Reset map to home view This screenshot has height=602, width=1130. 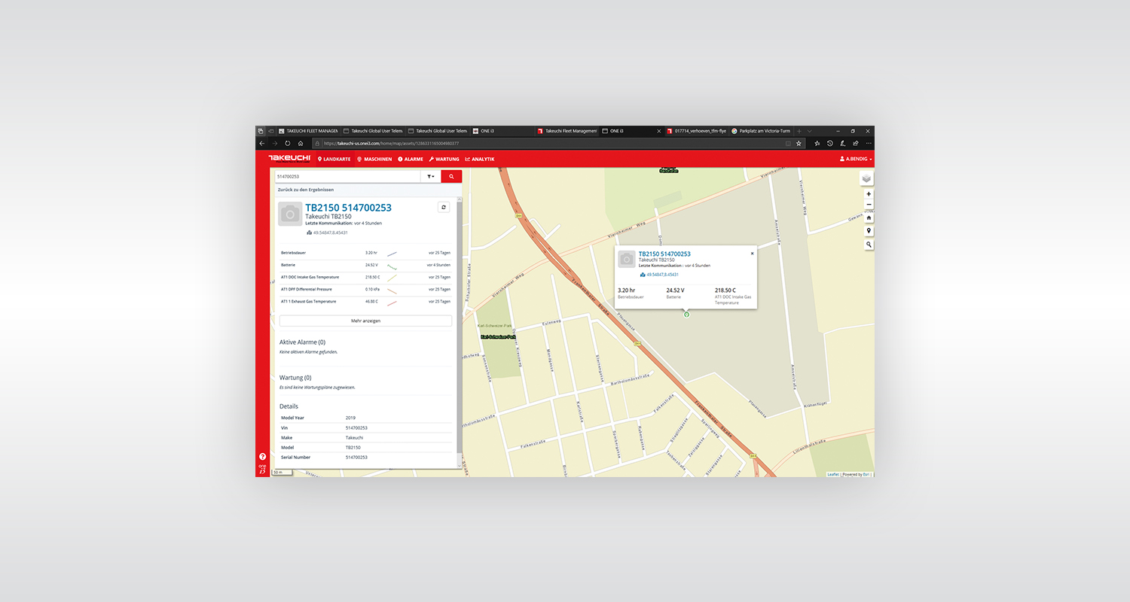coord(869,218)
